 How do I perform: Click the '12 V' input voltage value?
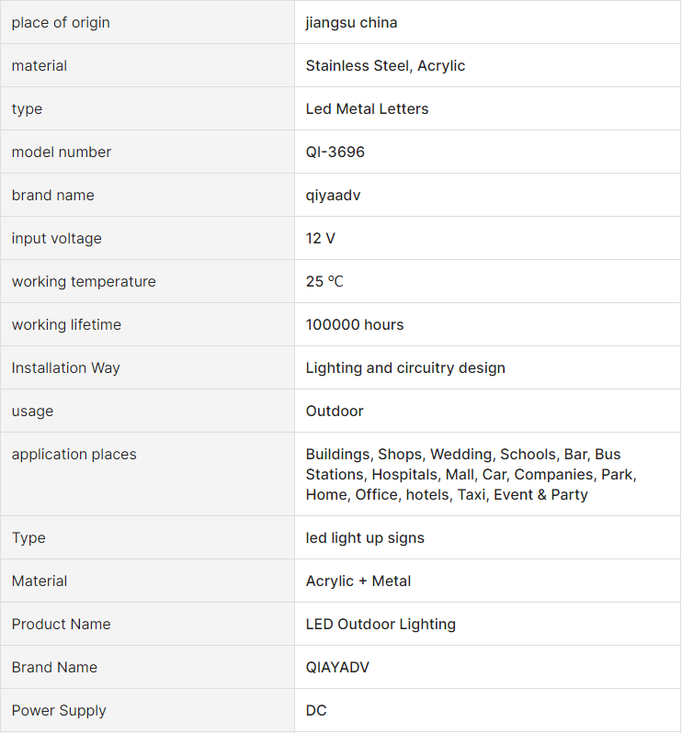click(320, 238)
